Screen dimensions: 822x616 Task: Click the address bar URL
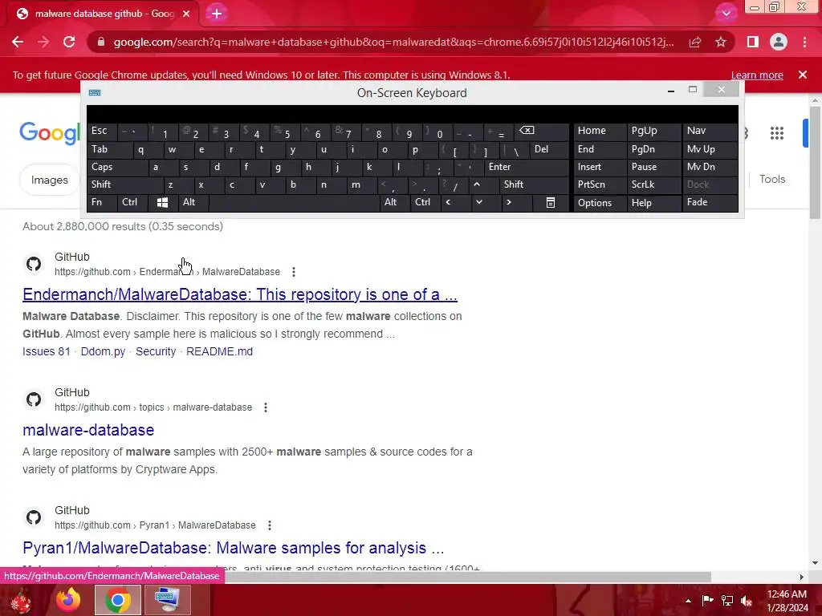coord(393,42)
